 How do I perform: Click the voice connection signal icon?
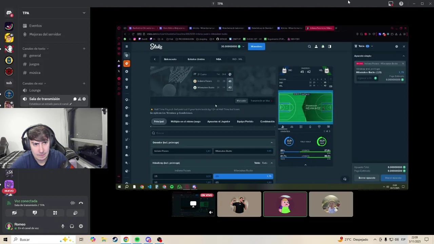tap(9, 203)
